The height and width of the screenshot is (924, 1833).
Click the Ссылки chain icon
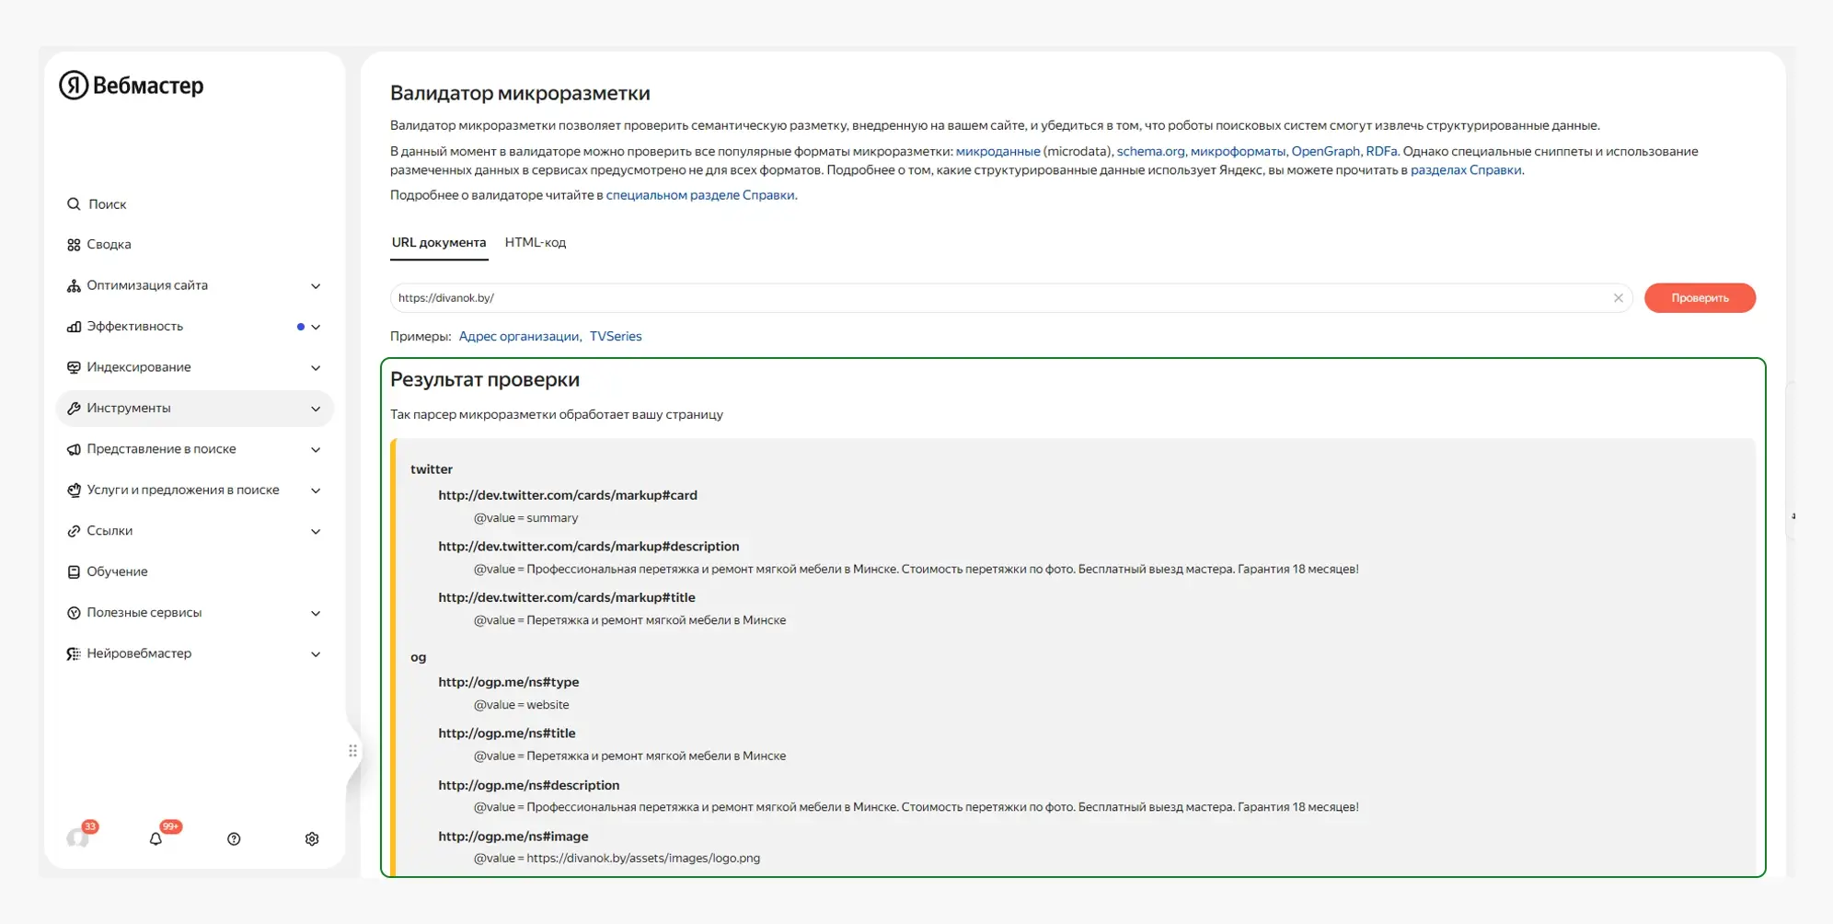pyautogui.click(x=74, y=531)
